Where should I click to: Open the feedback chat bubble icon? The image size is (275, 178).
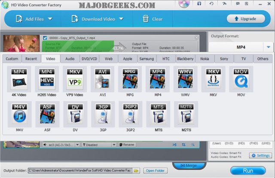click(238, 3)
